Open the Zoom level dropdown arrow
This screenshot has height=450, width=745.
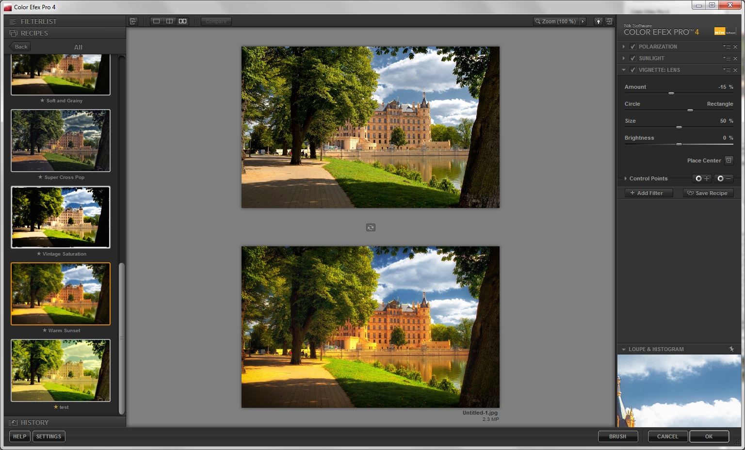coord(583,21)
